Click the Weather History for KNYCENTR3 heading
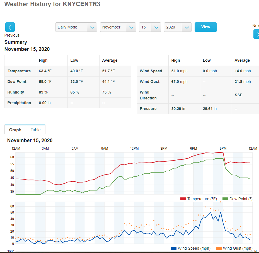 point(52,4)
